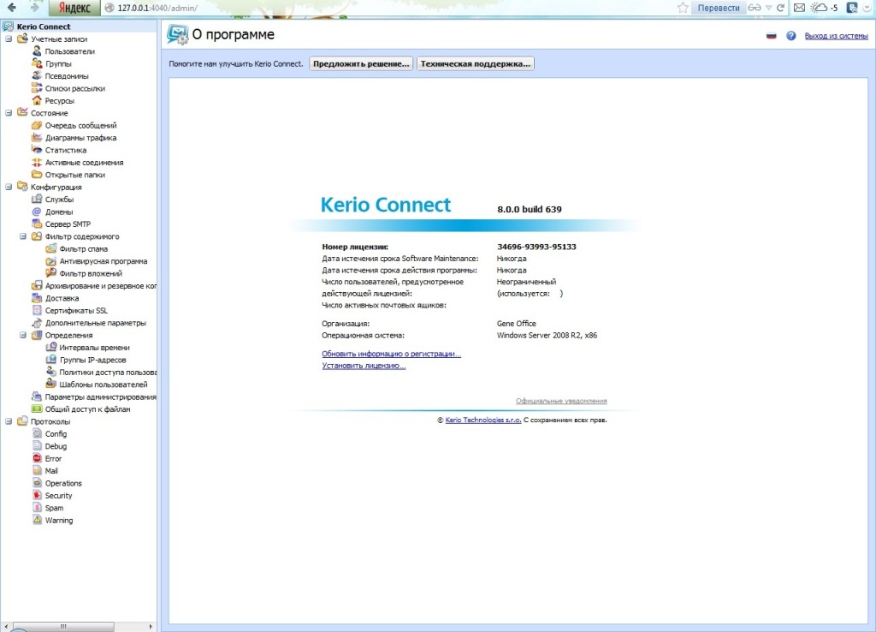Image resolution: width=876 pixels, height=632 pixels.
Task: Click the Users (Пользователи) icon in tree
Action: pos(37,51)
